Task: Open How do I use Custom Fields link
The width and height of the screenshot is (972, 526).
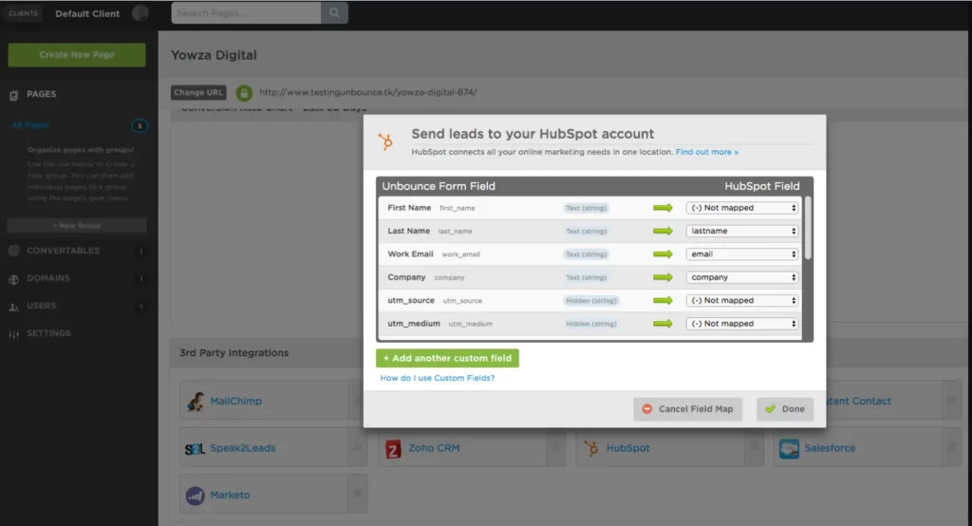Action: coord(437,378)
